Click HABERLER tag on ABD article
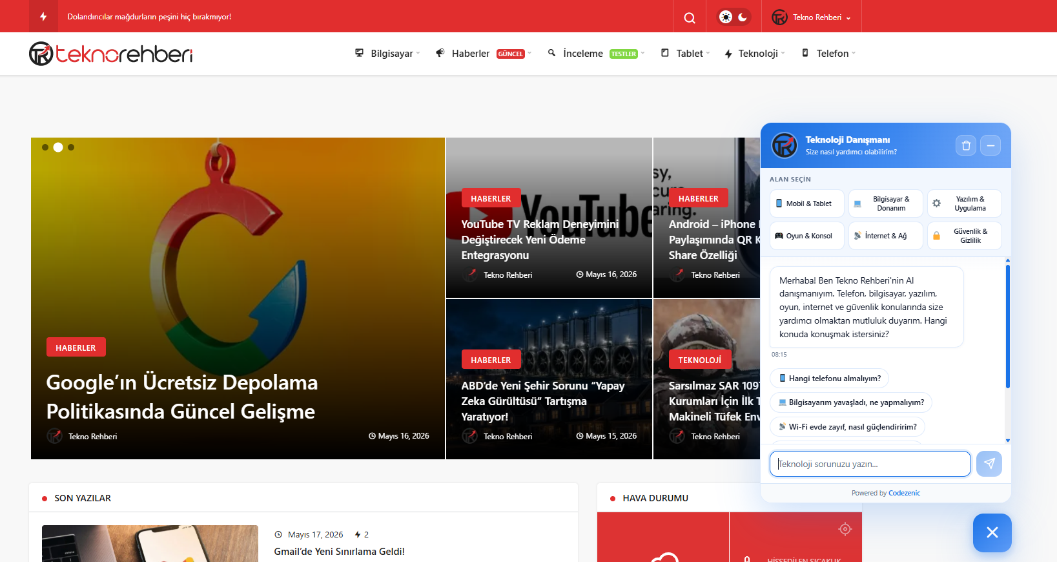Viewport: 1057px width, 562px height. (x=491, y=360)
